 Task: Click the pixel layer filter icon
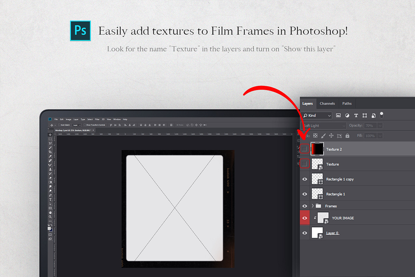coord(338,115)
